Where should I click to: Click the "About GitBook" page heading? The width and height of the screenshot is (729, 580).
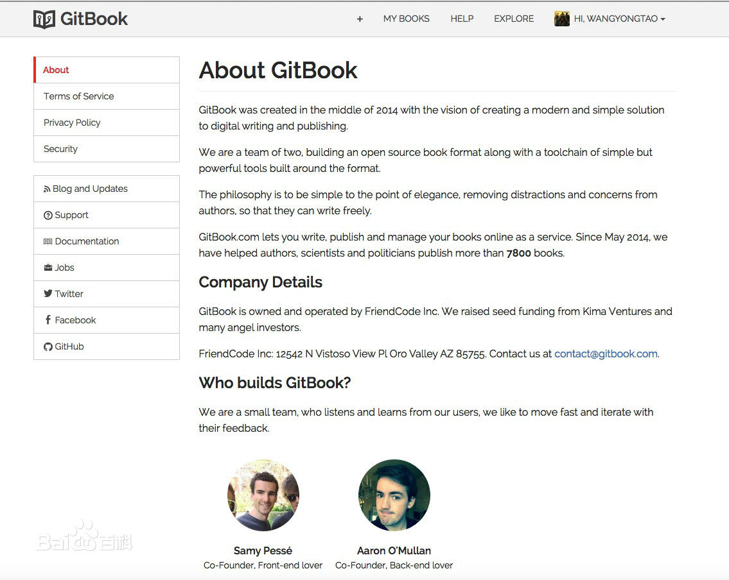tap(278, 71)
